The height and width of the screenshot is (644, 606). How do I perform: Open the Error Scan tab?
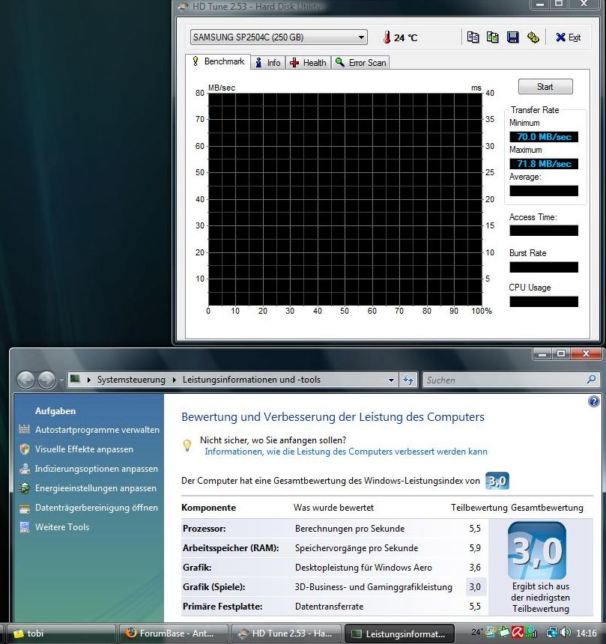click(x=360, y=63)
